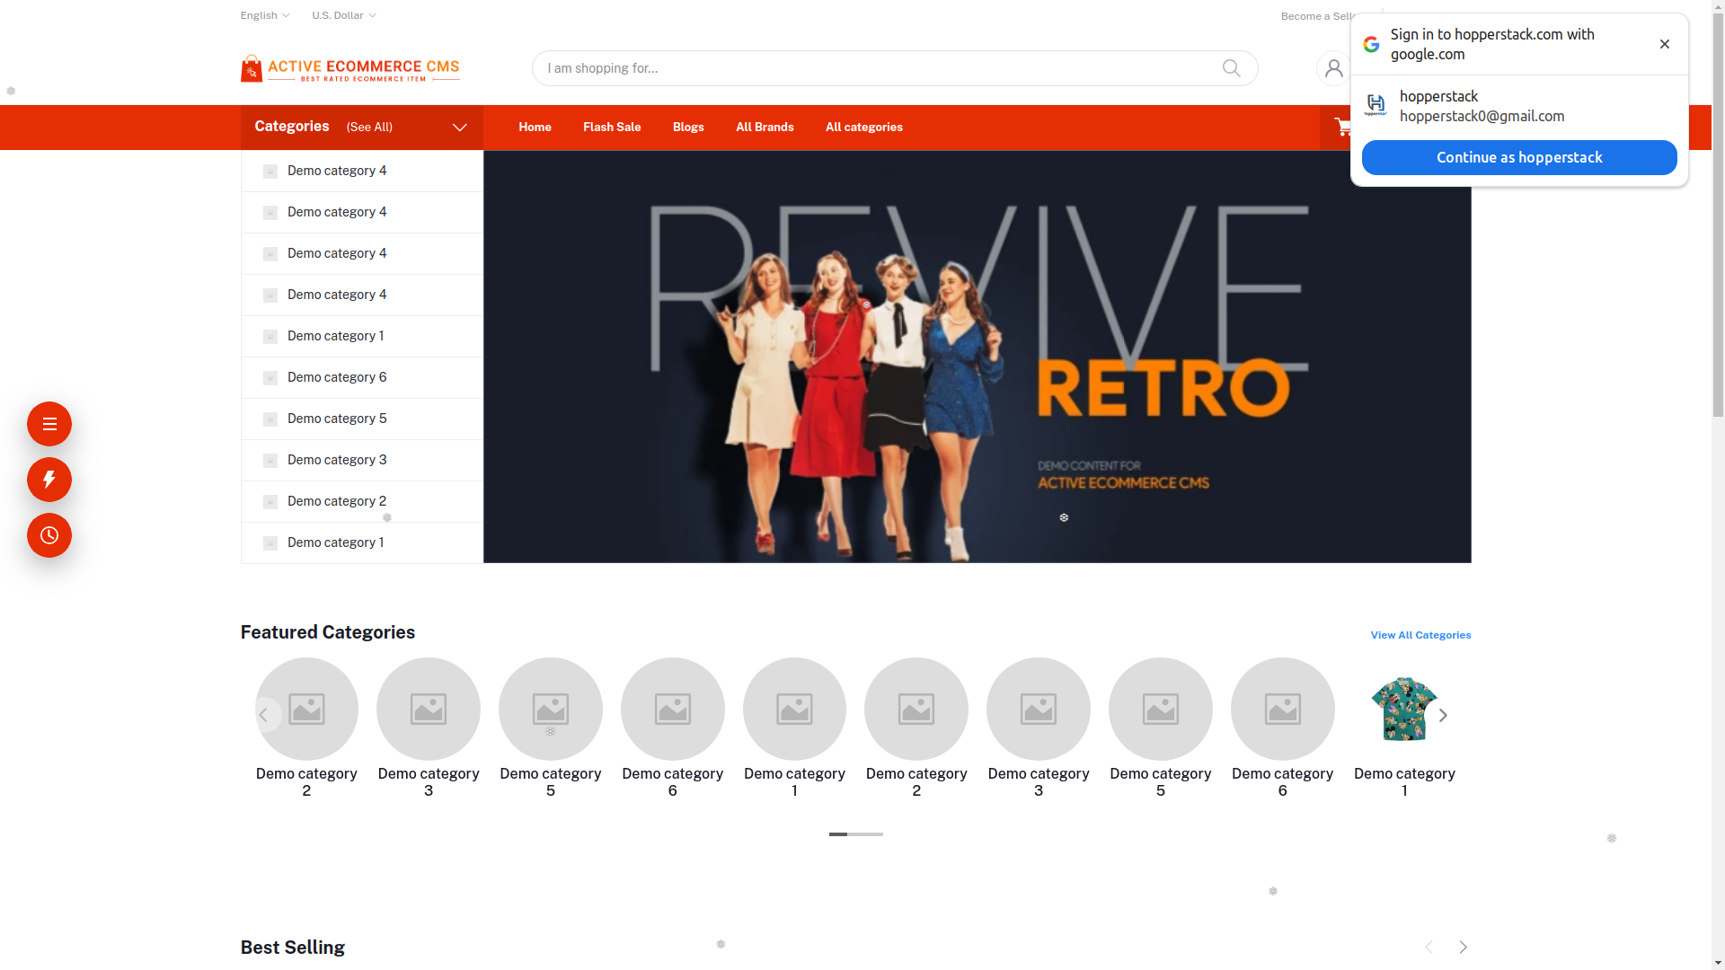This screenshot has height=970, width=1725.
Task: Open the user account icon
Action: click(1332, 68)
